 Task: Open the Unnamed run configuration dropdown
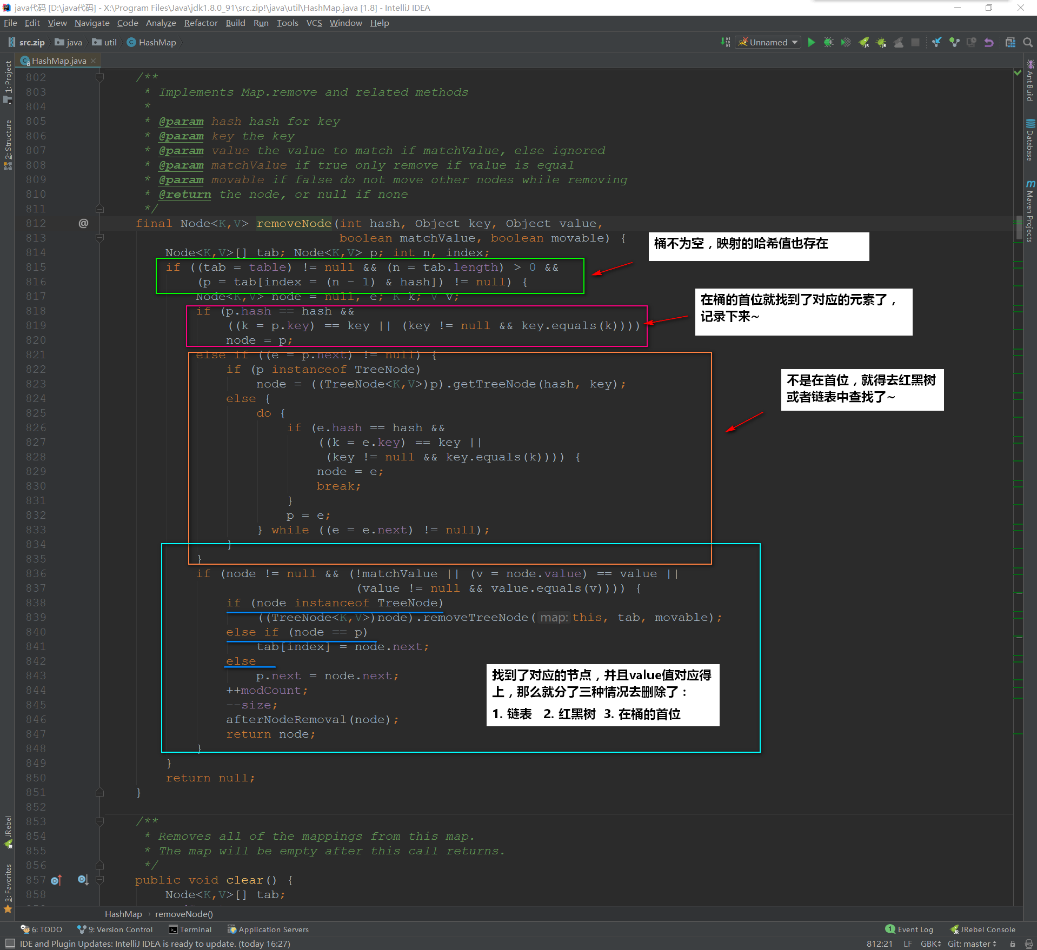[x=767, y=42]
